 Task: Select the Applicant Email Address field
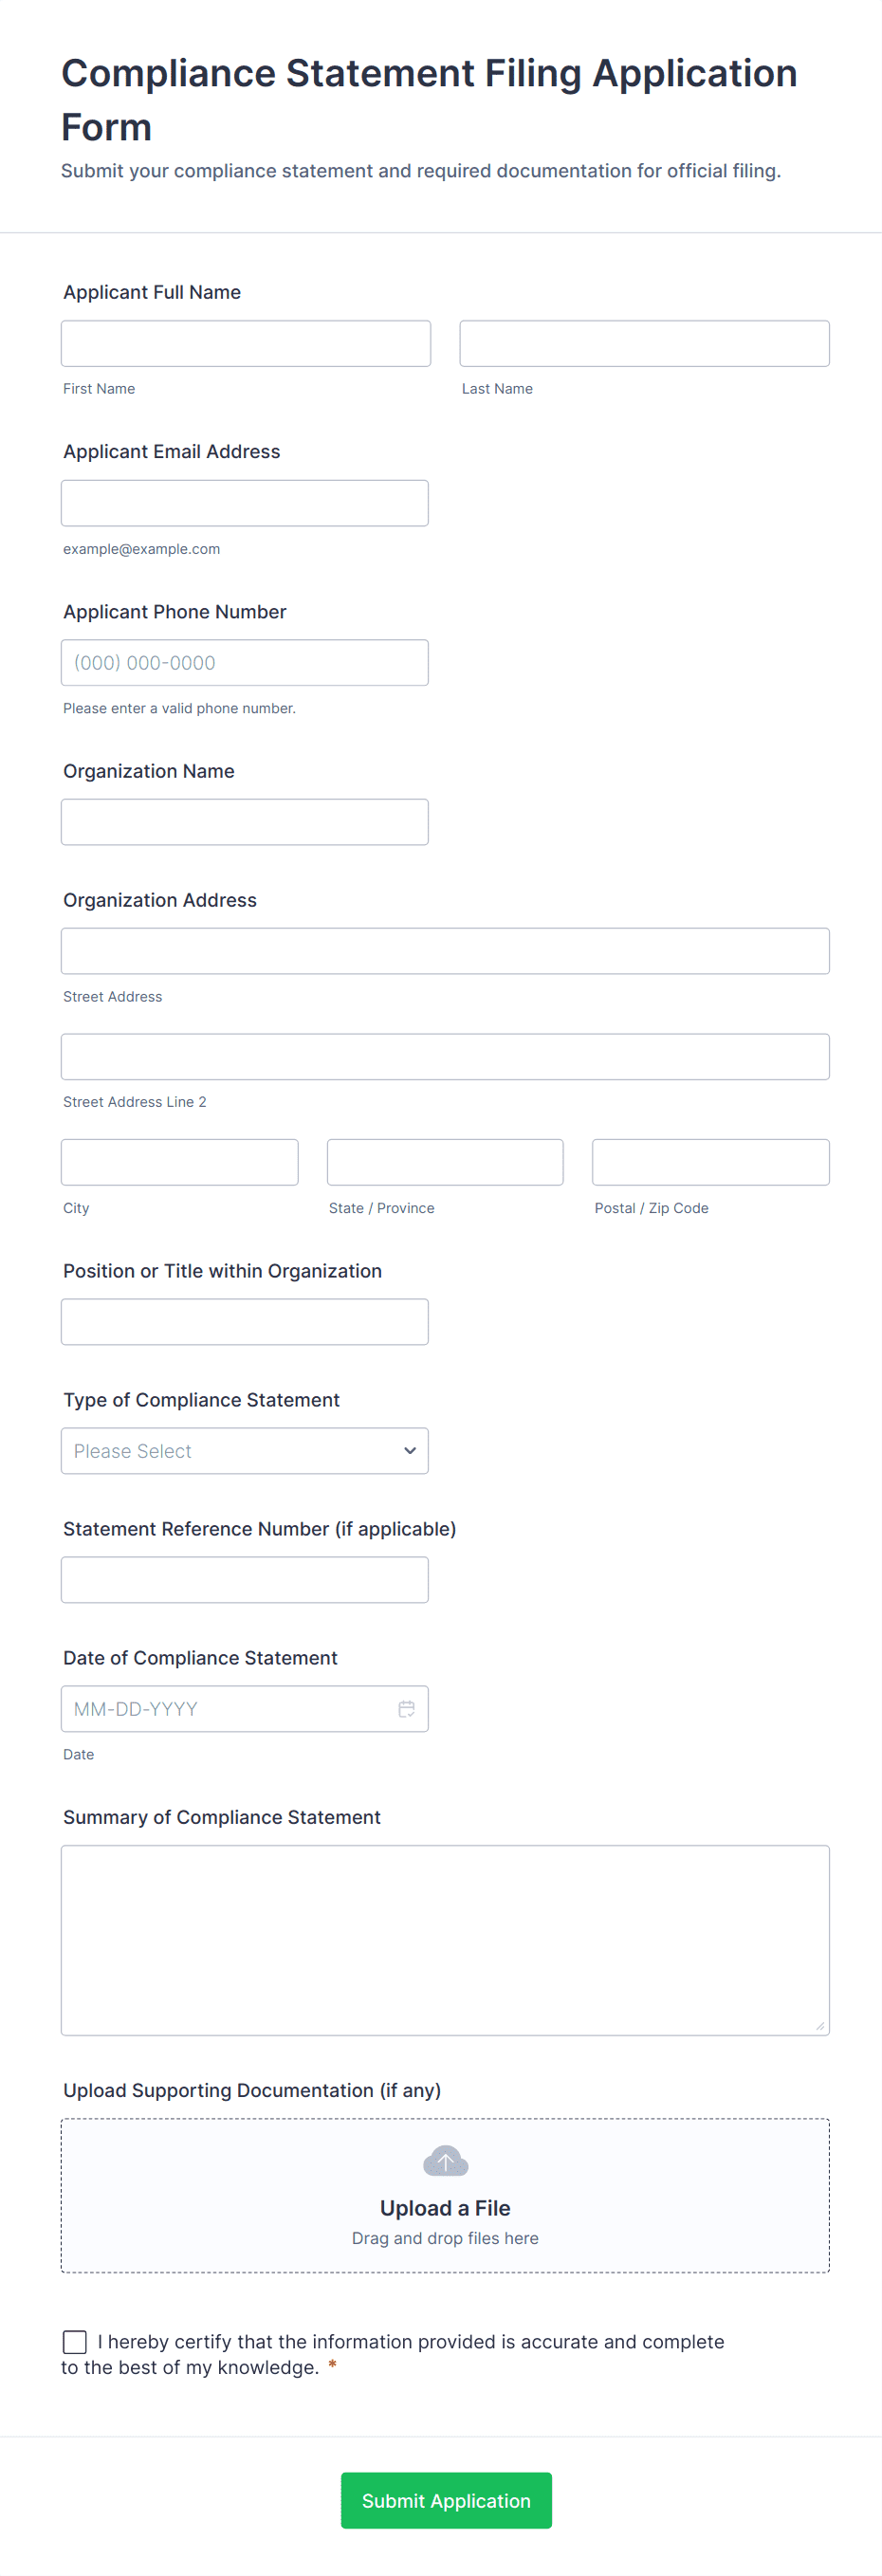244,502
